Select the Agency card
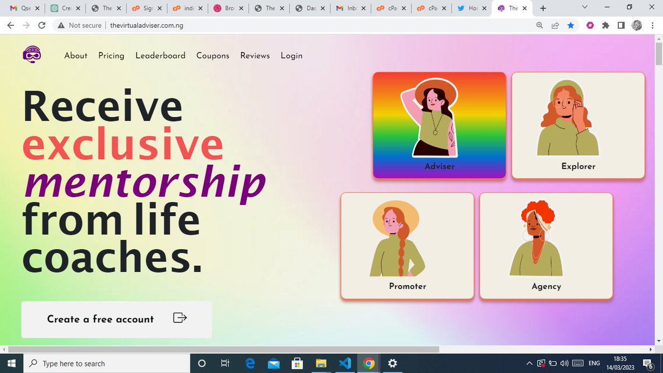This screenshot has width=663, height=373. tap(546, 246)
